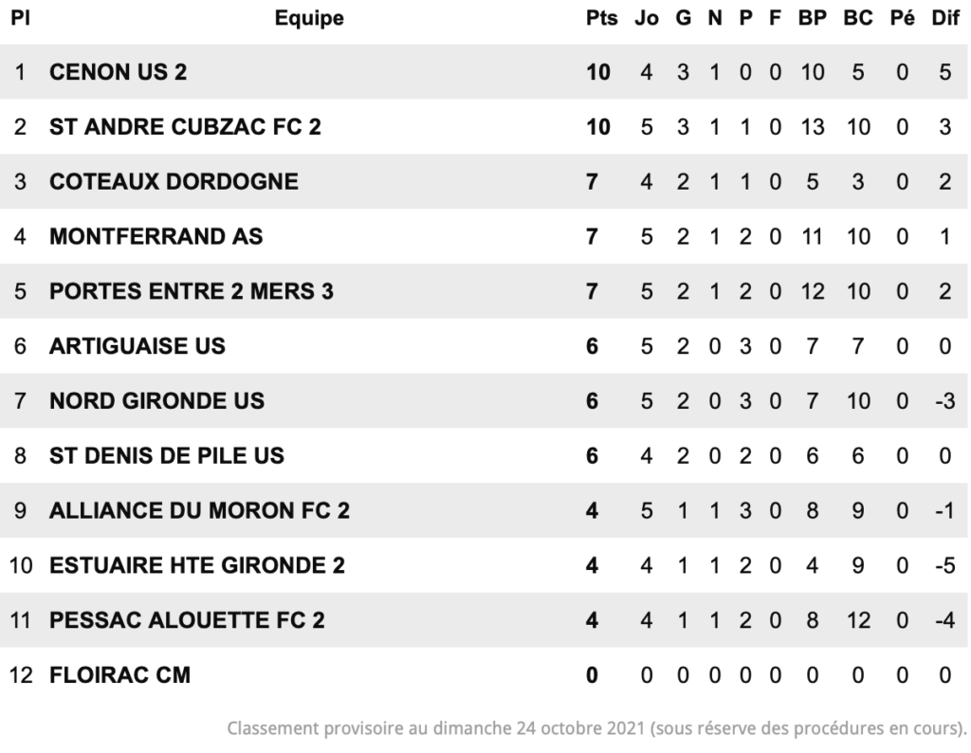Open MONTFERRAND AS team entry
Image resolution: width=971 pixels, height=753 pixels.
(x=156, y=236)
